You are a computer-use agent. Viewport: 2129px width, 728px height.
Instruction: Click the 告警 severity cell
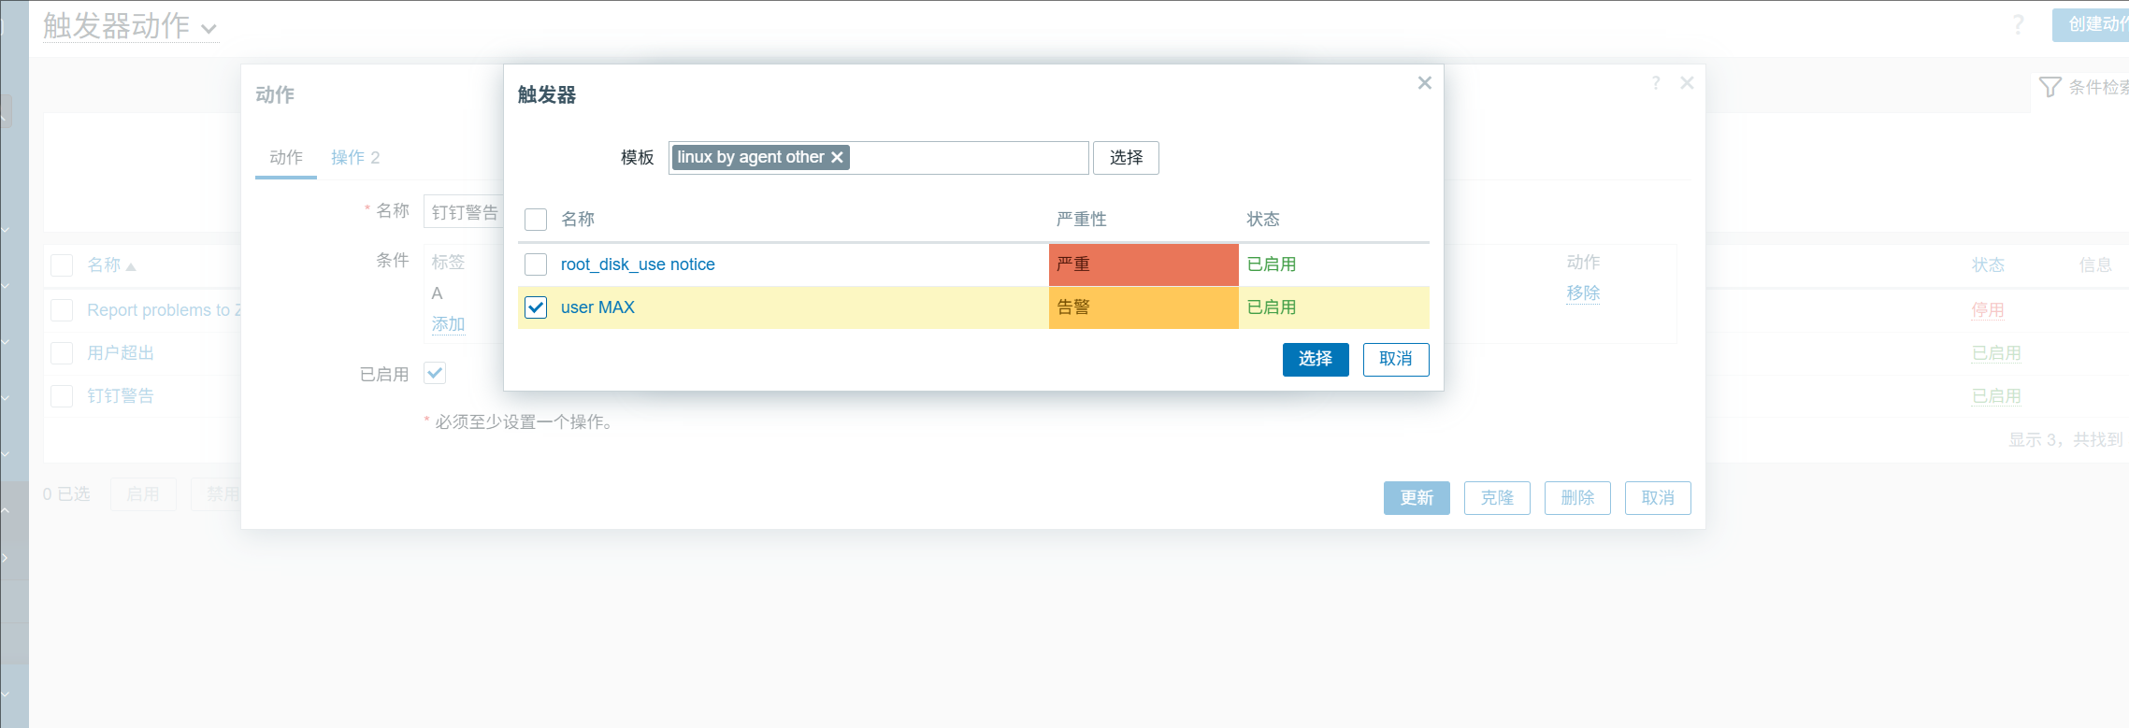pos(1144,307)
